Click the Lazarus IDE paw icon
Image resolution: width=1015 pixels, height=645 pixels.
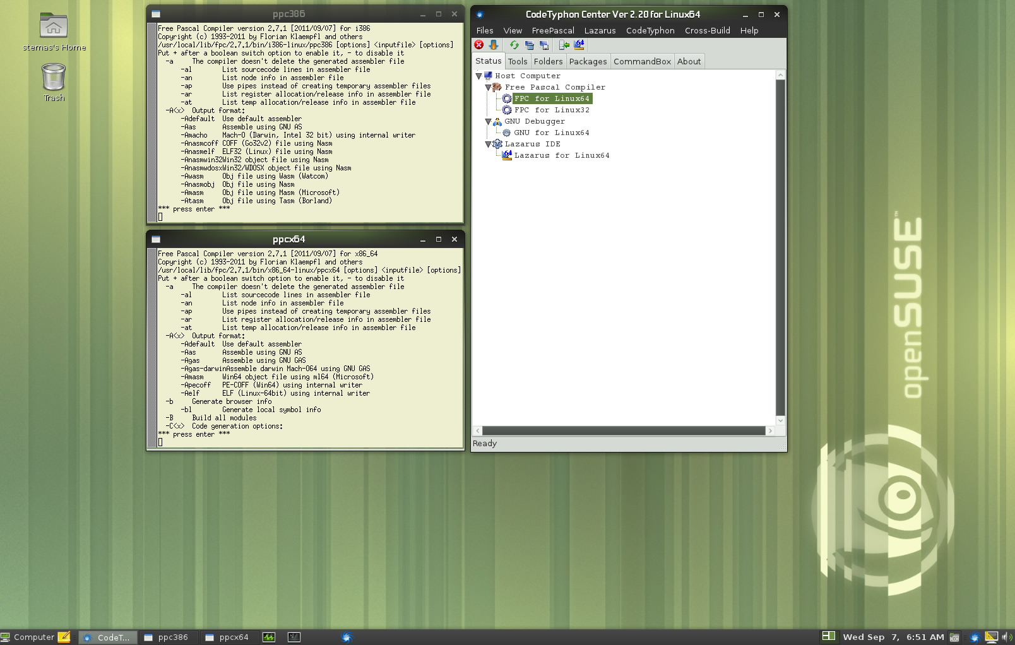tap(497, 144)
